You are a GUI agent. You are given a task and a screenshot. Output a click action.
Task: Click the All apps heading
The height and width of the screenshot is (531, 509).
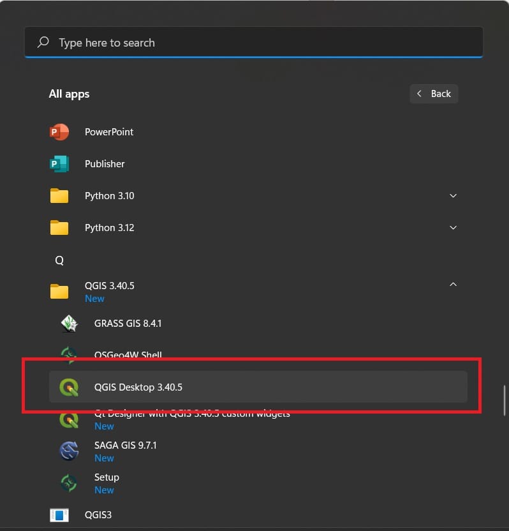point(69,94)
